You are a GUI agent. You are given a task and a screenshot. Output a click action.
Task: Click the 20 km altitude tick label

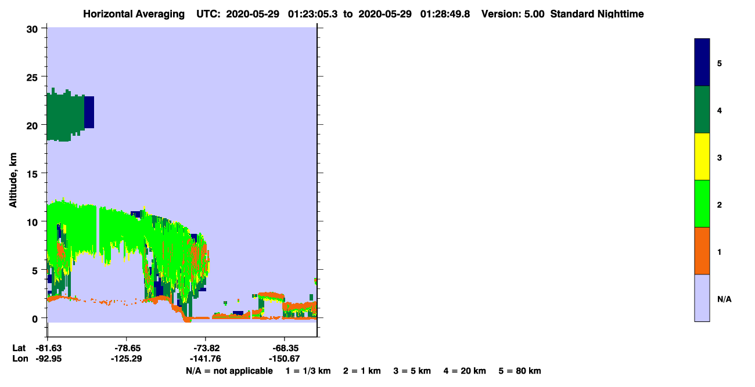[33, 125]
